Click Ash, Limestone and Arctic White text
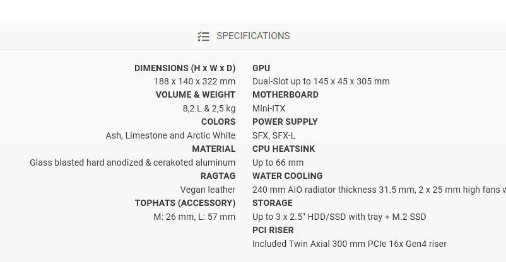The image size is (506, 262). (x=170, y=135)
